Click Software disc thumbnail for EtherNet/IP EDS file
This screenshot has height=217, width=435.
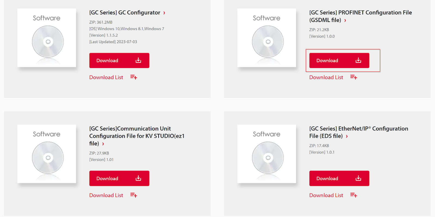(267, 154)
